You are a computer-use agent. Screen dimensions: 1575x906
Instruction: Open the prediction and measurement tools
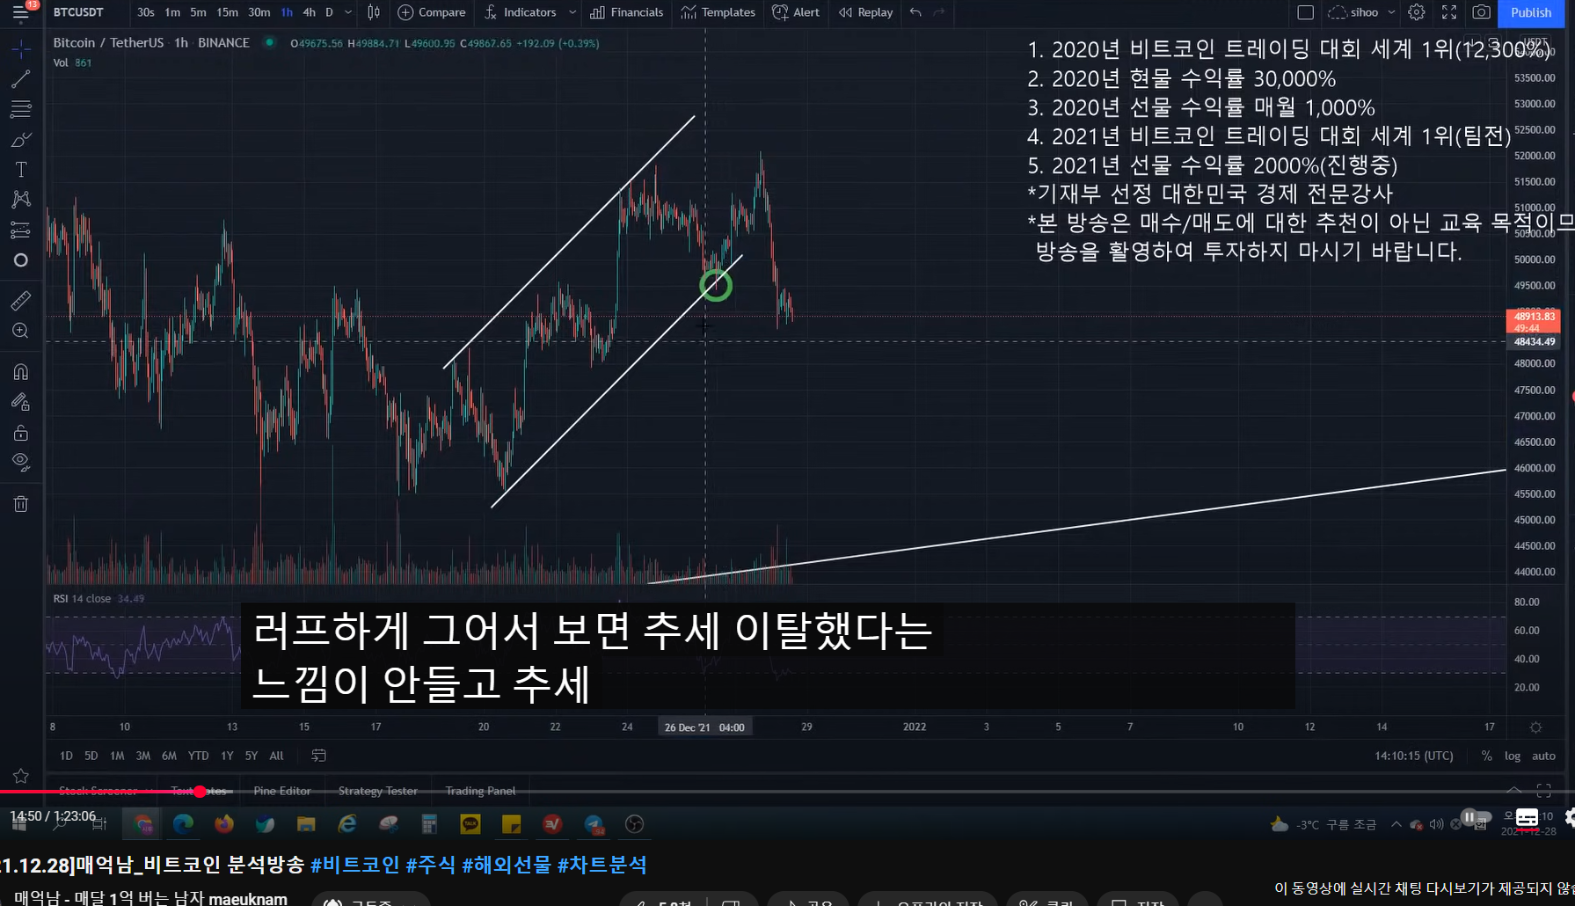tap(20, 230)
